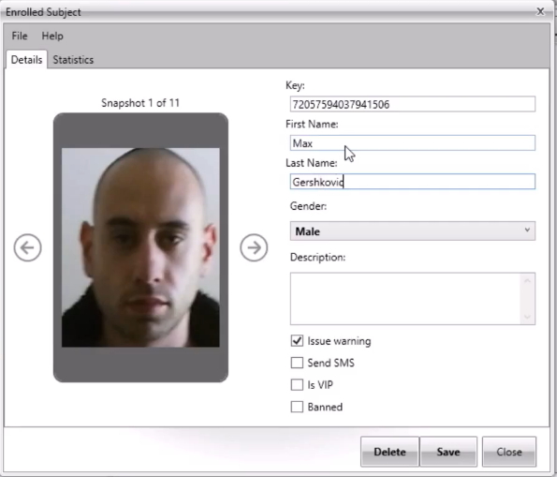
Task: Mark subject as Is VIP
Action: pos(297,384)
